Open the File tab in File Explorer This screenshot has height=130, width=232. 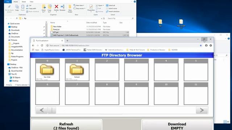click(8, 1)
